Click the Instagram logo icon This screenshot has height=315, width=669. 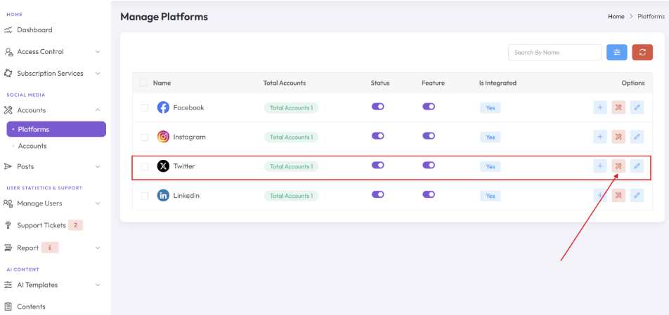click(163, 137)
